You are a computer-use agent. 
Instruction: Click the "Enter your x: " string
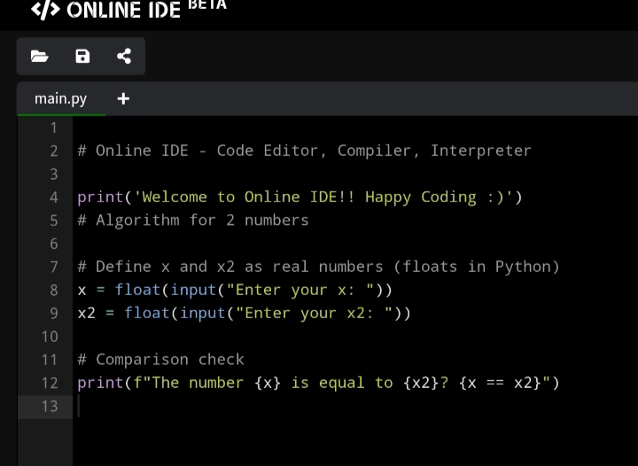pos(300,290)
